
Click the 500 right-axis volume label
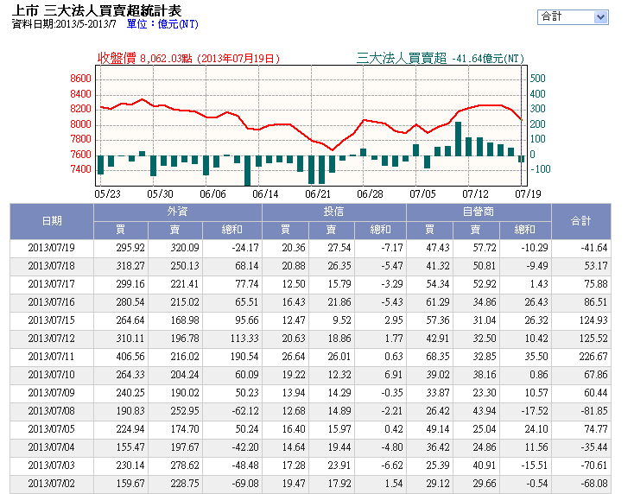point(538,79)
